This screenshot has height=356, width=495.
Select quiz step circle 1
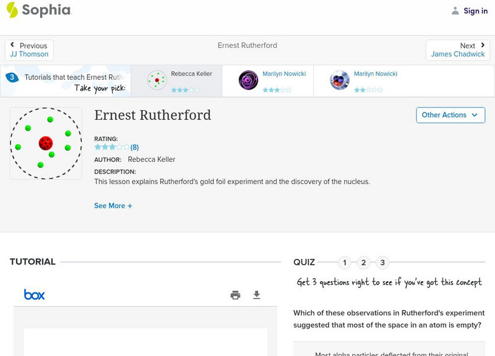click(x=345, y=263)
